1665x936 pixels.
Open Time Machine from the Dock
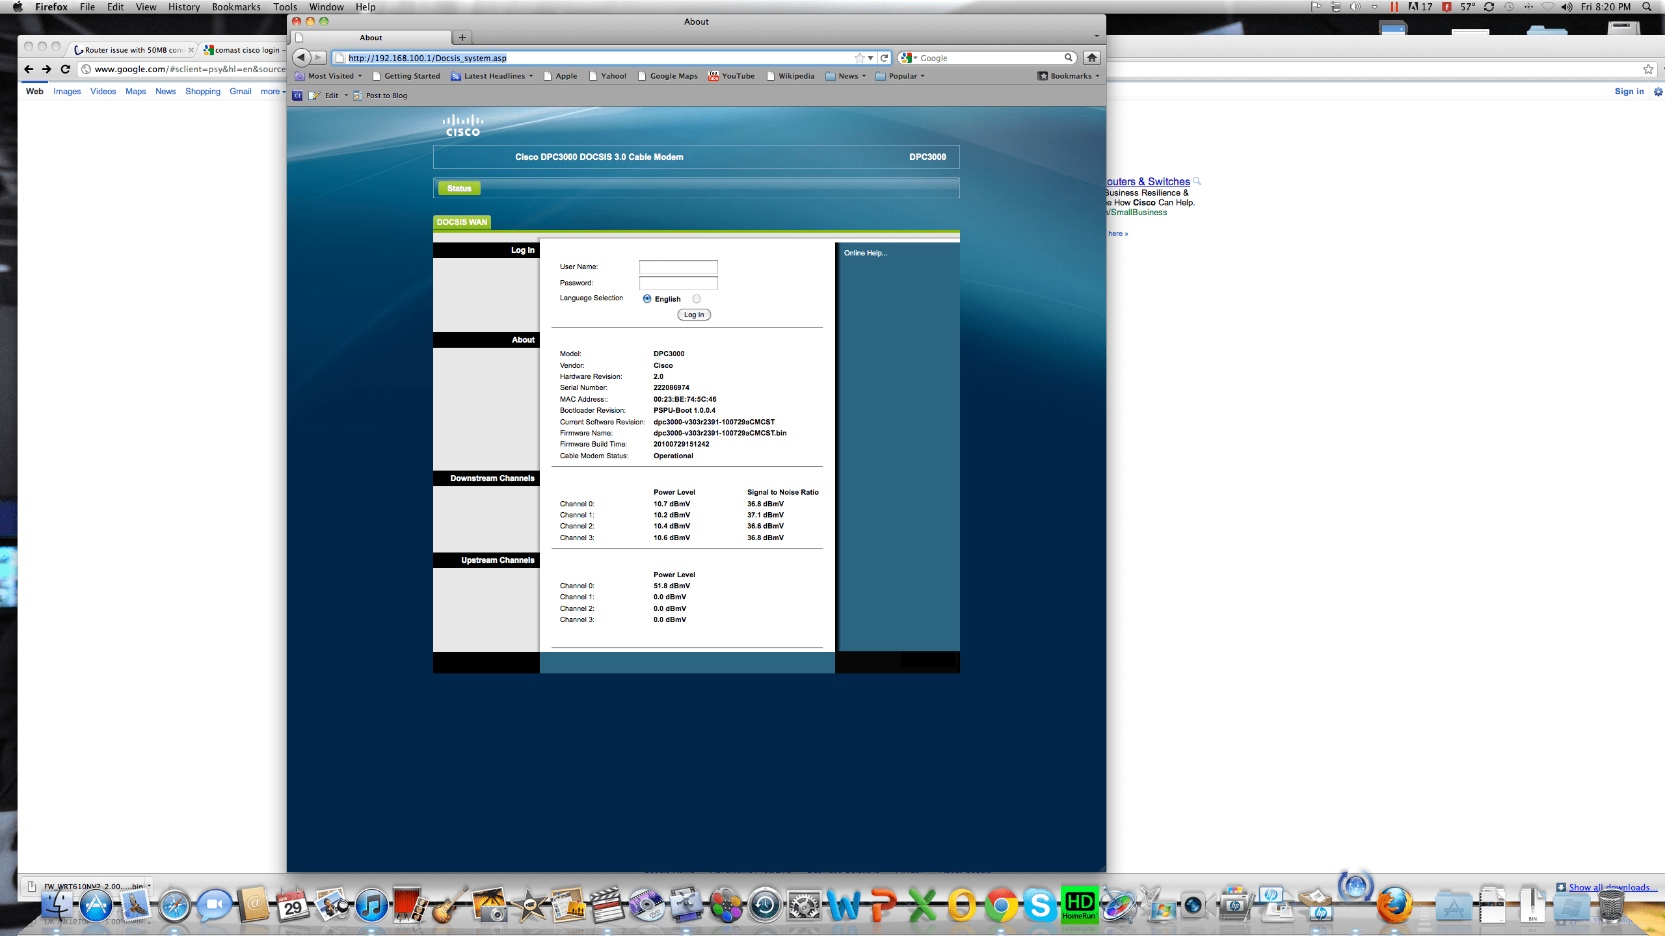(765, 905)
